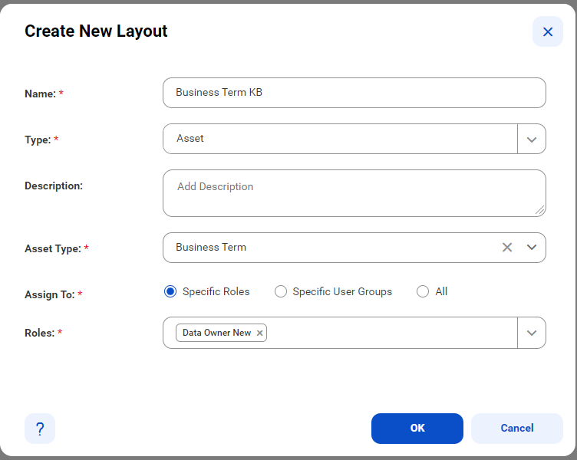Image resolution: width=577 pixels, height=460 pixels.
Task: Click the OK button
Action: click(417, 429)
